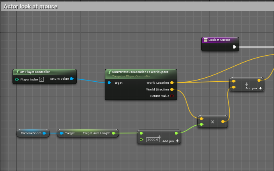The width and height of the screenshot is (274, 171).
Task: Click the Camera Boom variable output pin
Action: pos(44,133)
